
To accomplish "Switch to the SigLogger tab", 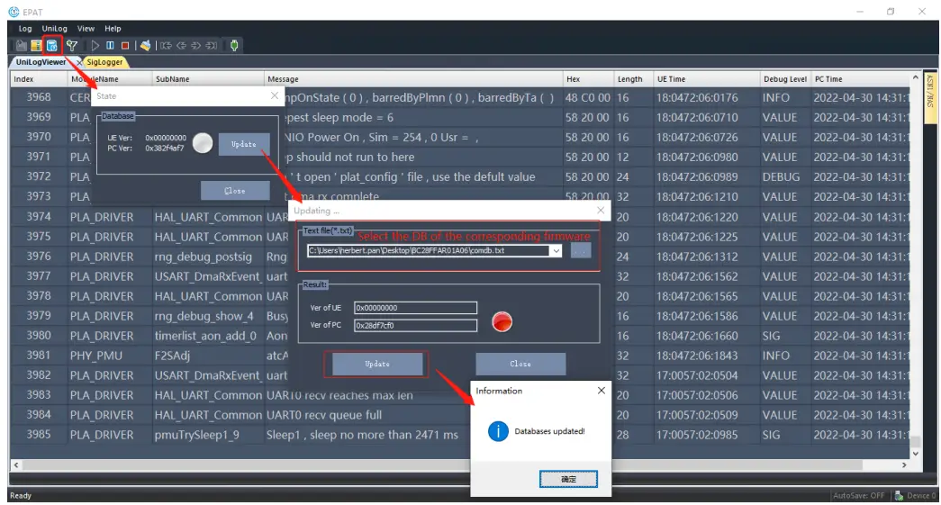I will point(104,62).
